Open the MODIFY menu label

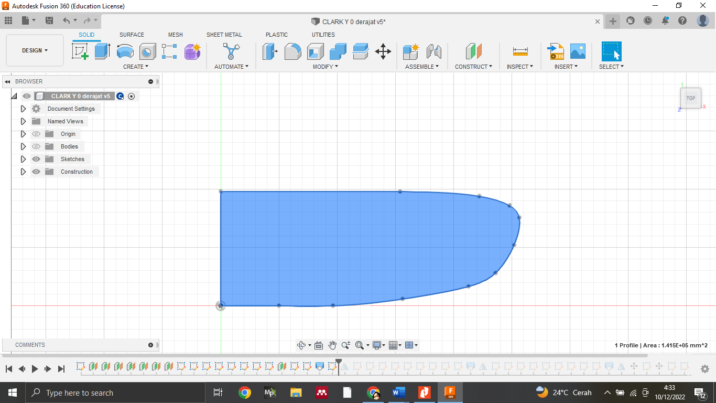[325, 67]
